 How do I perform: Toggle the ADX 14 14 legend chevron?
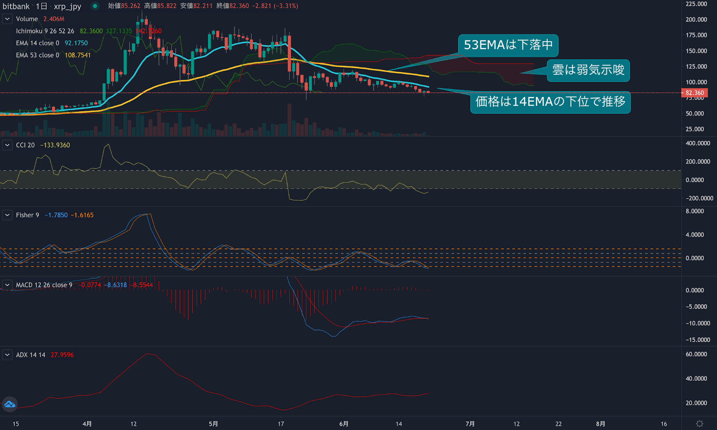click(x=7, y=355)
